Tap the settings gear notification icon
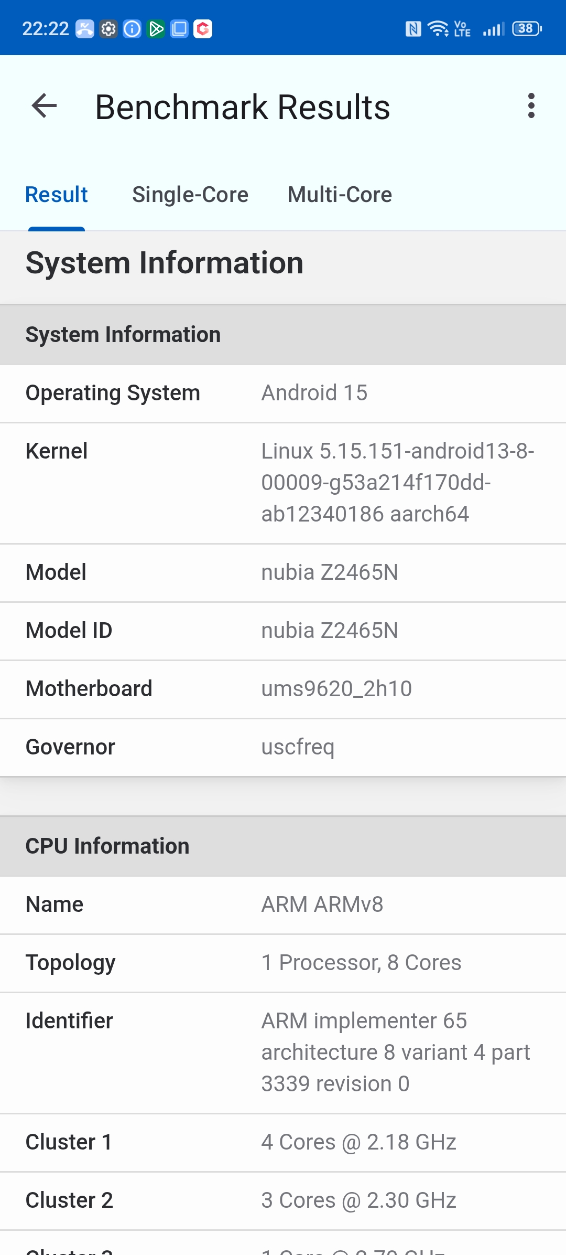The image size is (566, 1255). click(x=108, y=29)
